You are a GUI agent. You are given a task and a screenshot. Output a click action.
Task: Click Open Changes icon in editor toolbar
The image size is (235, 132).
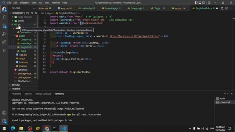click(x=222, y=8)
